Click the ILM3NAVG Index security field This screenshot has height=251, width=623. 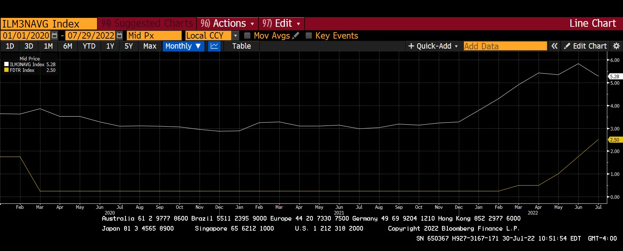(49, 24)
